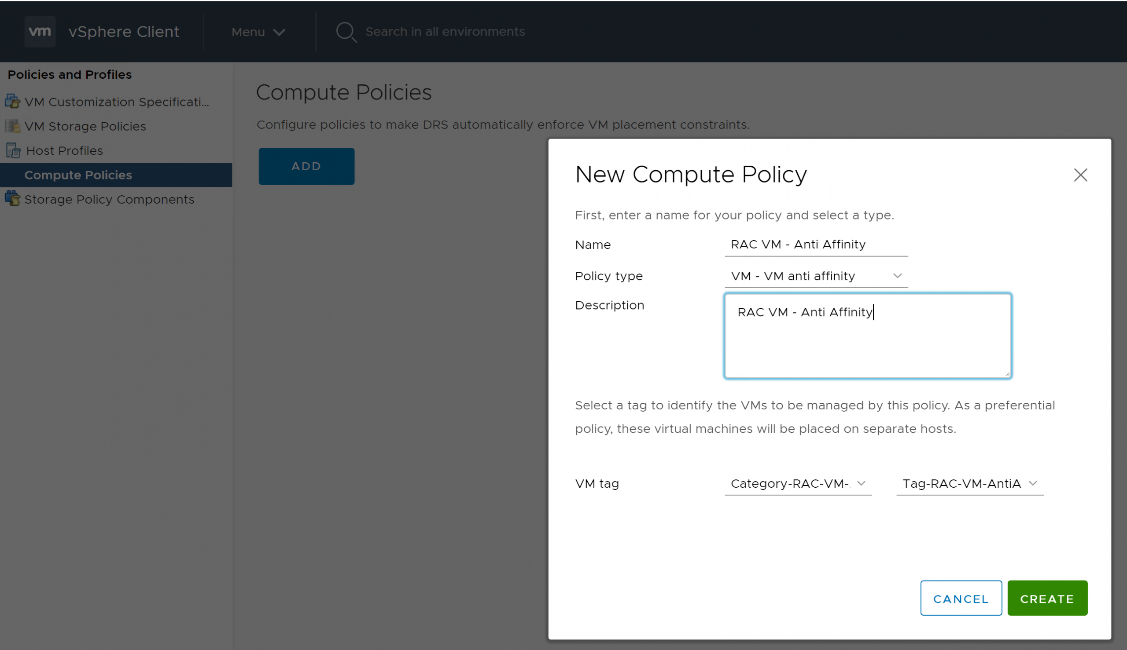Open Host Profiles section

65,150
